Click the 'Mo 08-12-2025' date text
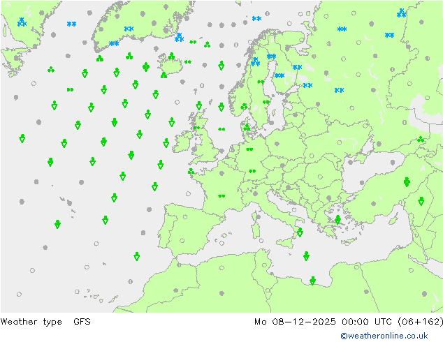Image resolution: width=443 pixels, height=342 pixels. click(x=295, y=321)
